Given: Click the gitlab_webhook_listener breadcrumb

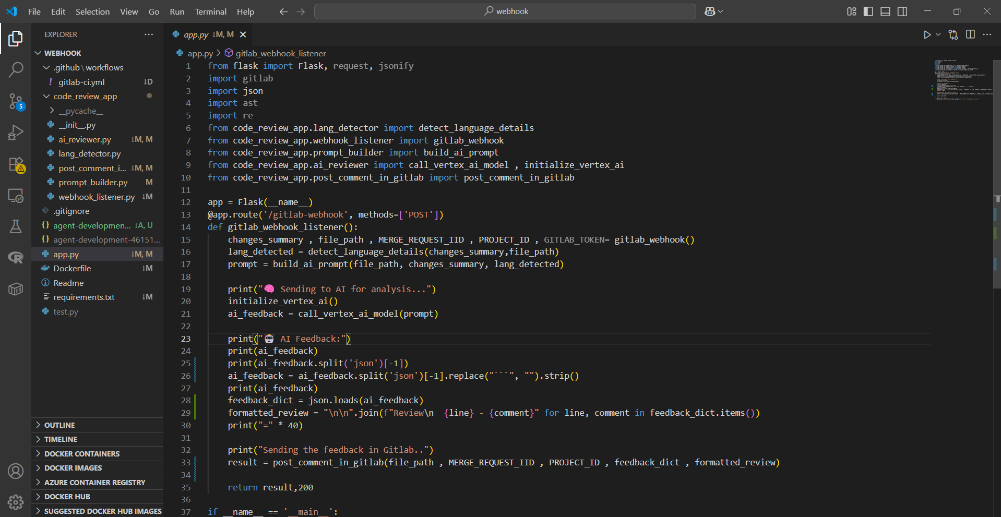Looking at the screenshot, I should click(280, 53).
